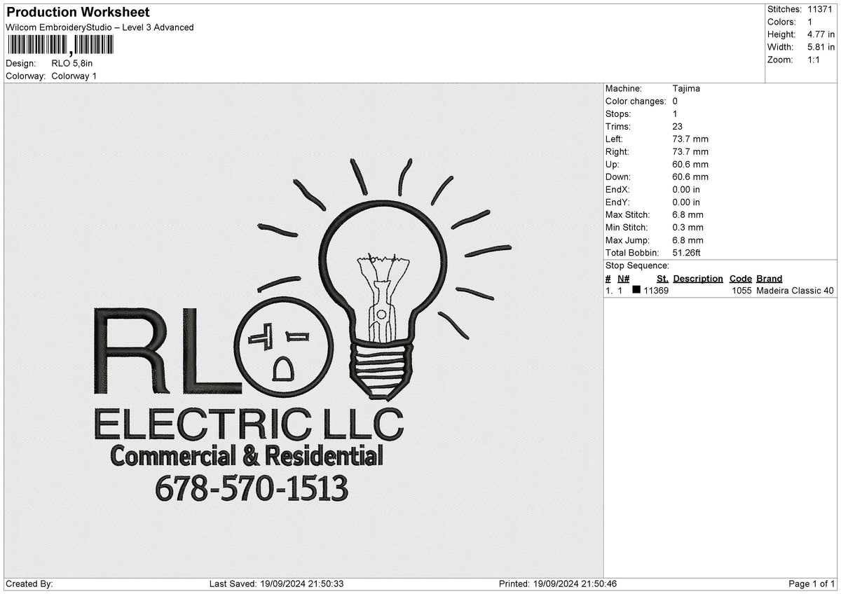Click the phone number '678-570-1513'
Screen dimensions: 841x594
pyautogui.click(x=251, y=488)
